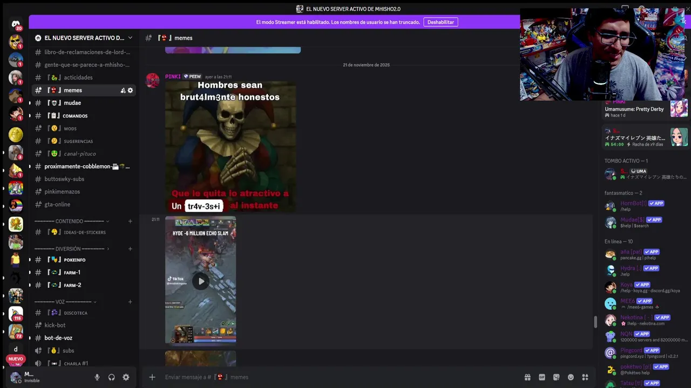Open gente-que-se-parece-a-mhisho channel
This screenshot has width=691, height=388.
84,65
